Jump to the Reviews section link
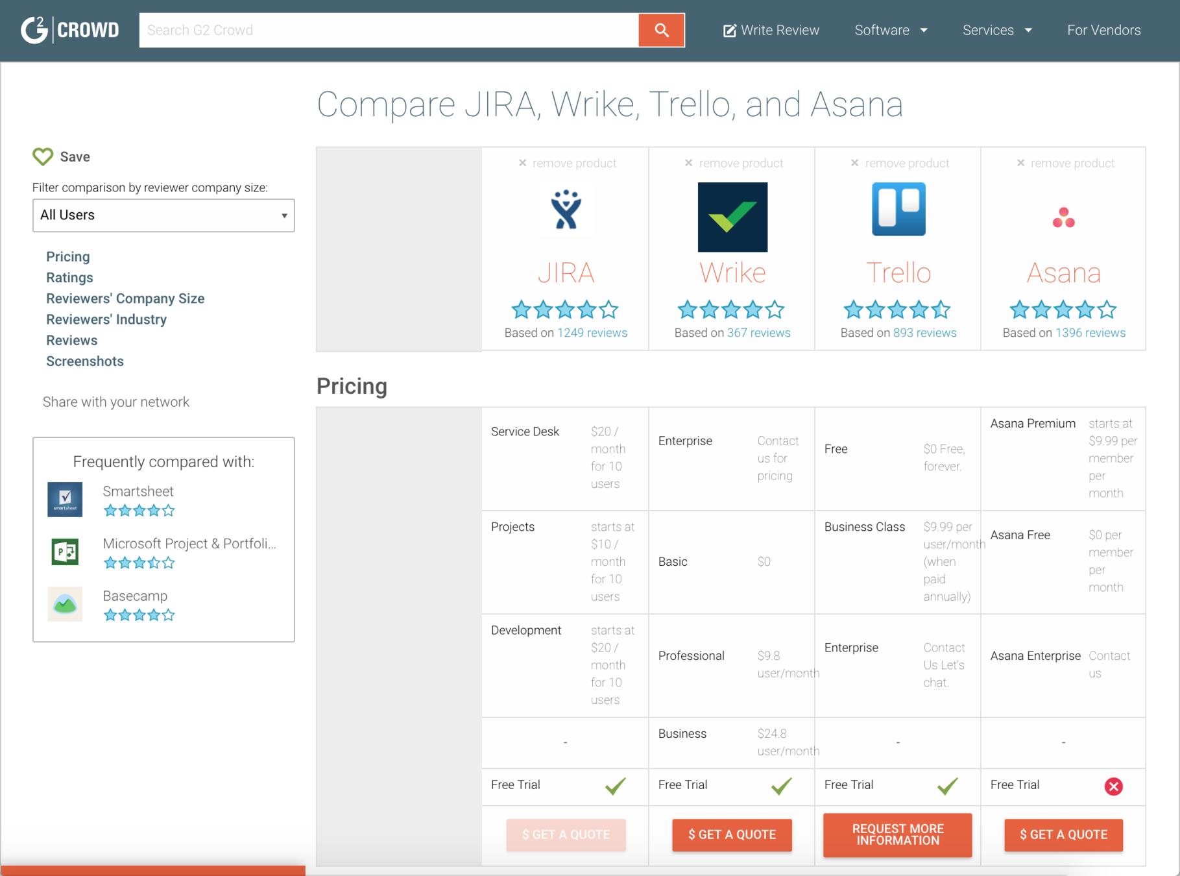The height and width of the screenshot is (876, 1180). point(71,341)
